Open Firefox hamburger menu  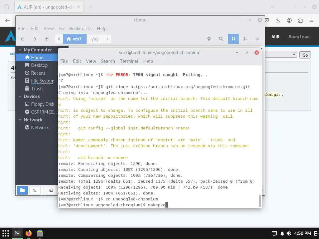coord(312,20)
